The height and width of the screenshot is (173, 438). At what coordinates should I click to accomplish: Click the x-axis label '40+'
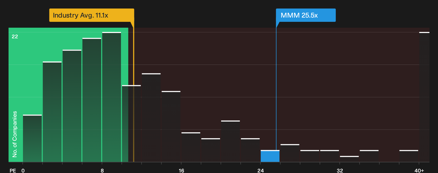(419, 171)
